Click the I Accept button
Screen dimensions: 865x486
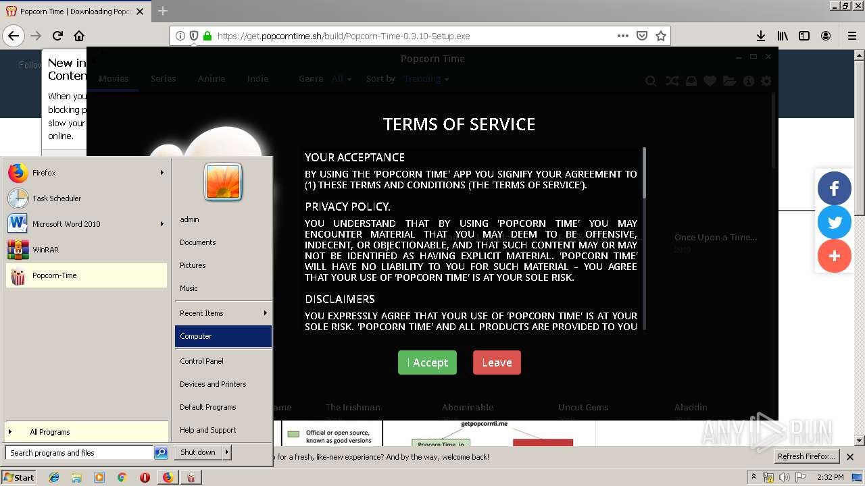(x=427, y=362)
